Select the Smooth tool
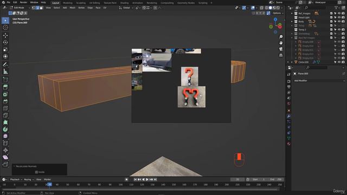This screenshot has height=195, width=347. (5, 136)
